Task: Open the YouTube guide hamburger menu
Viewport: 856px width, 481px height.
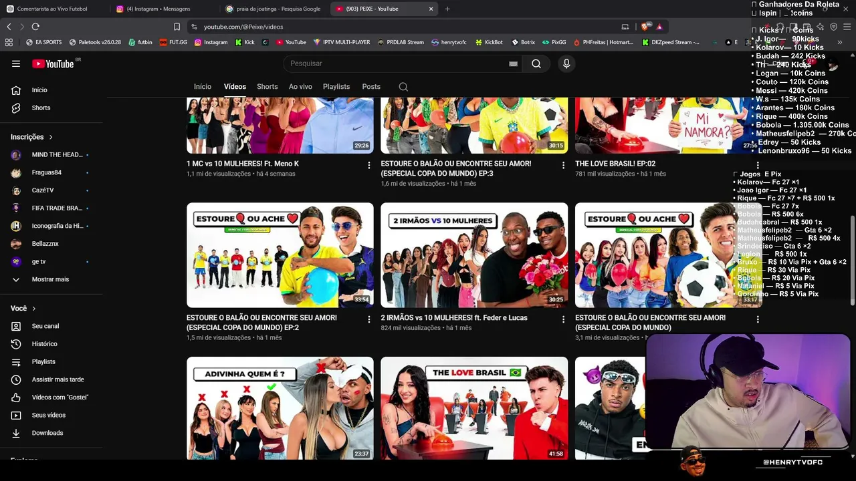Action: point(16,63)
